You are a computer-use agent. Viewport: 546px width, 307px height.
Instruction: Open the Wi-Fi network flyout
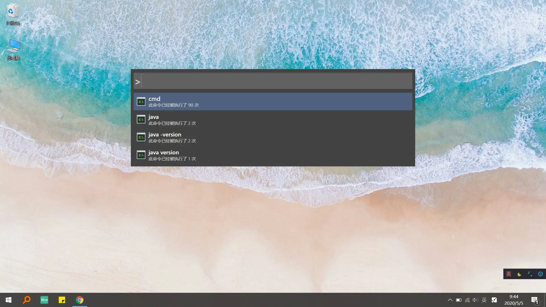tap(467, 300)
